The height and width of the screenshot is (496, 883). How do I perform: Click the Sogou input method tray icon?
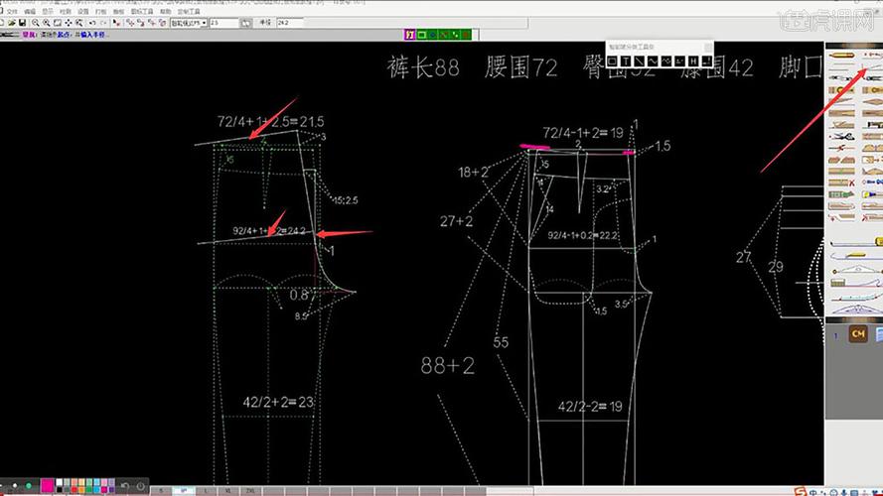(801, 493)
